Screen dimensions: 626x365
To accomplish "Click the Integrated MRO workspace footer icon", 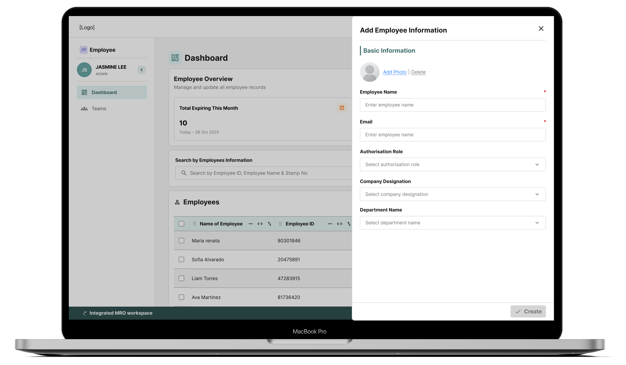I will click(x=85, y=313).
